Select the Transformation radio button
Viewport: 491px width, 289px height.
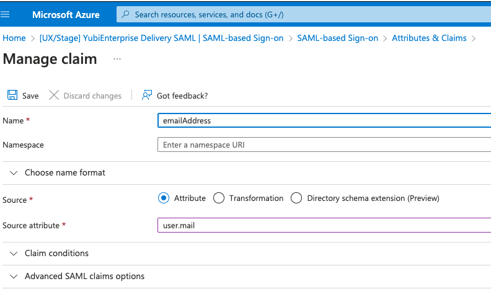click(219, 198)
